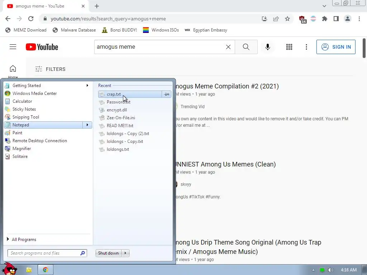Screen dimensions: 367x275
Task: Open Windows ISOs bookmark
Action: [x=161, y=30]
